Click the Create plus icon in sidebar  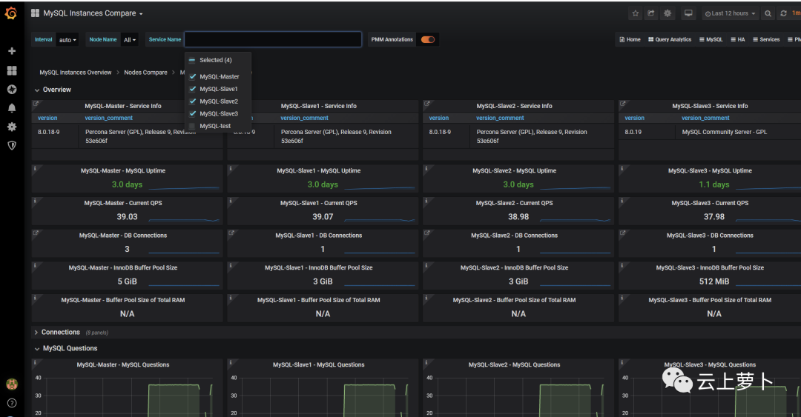(12, 51)
